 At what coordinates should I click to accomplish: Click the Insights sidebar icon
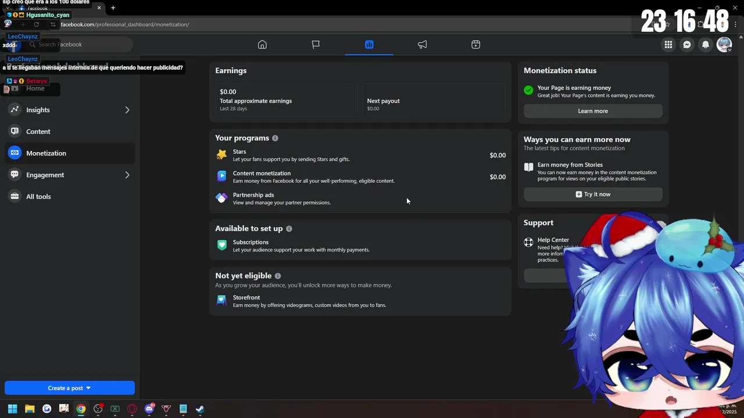tap(15, 110)
